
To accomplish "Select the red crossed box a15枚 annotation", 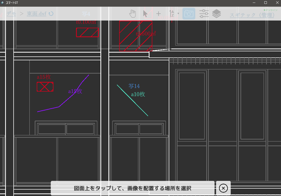I will [45, 87].
